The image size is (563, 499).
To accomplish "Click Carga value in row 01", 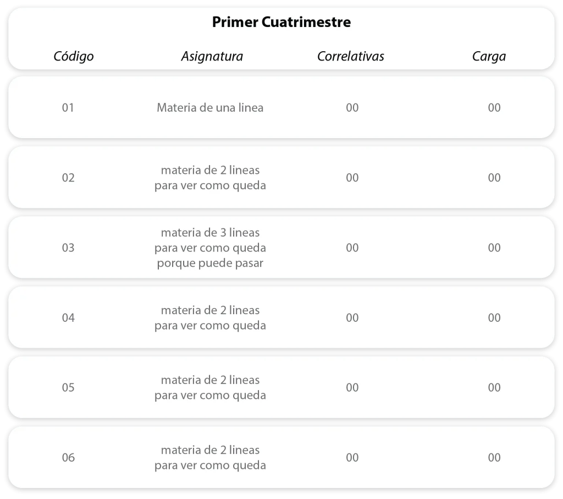I will pos(494,107).
